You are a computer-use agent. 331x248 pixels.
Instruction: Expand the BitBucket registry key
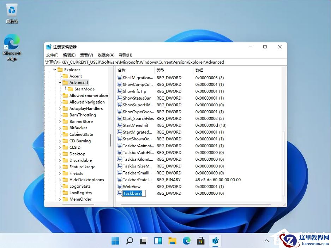[x=61, y=128]
